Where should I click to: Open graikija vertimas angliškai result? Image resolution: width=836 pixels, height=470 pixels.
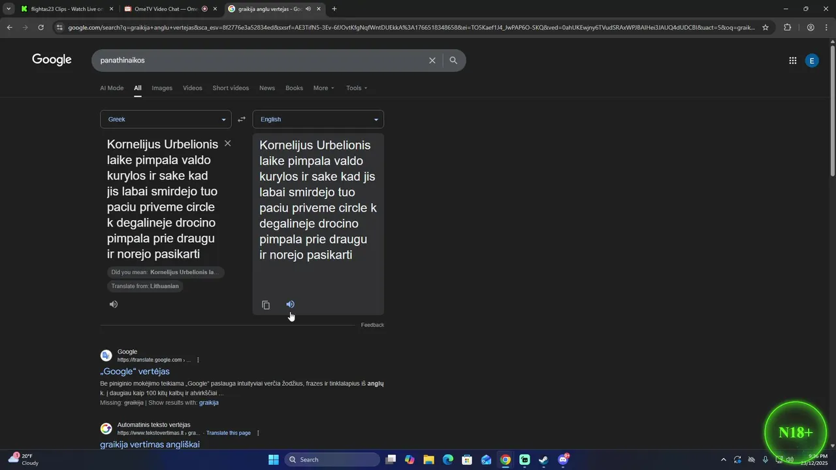click(x=150, y=445)
